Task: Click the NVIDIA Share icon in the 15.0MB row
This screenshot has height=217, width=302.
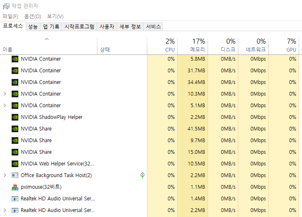Action: point(15,152)
